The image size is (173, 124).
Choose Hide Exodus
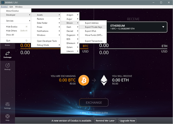pos(16,27)
